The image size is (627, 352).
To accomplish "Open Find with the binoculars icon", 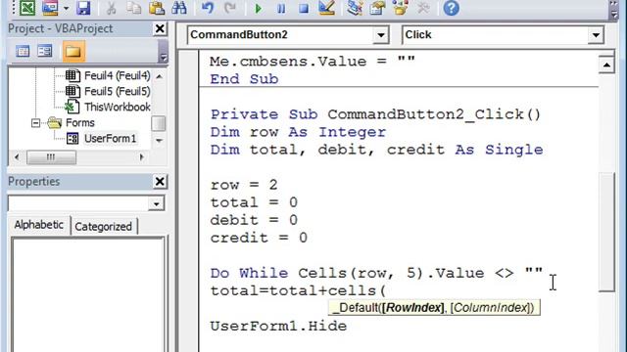I will (x=179, y=8).
